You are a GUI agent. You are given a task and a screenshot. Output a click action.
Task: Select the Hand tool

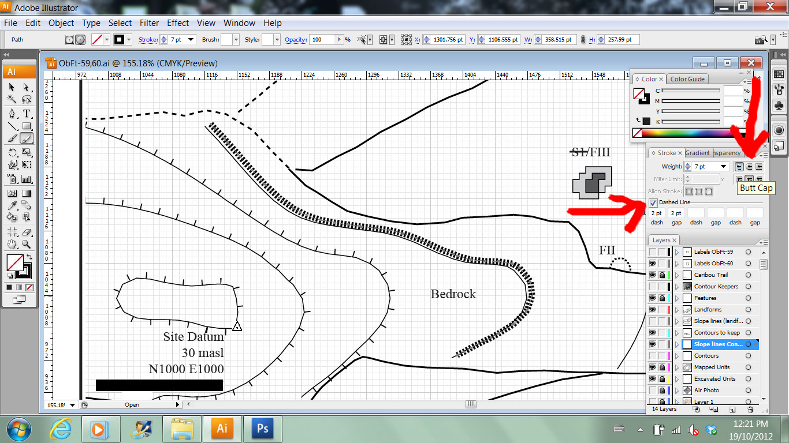click(x=12, y=244)
